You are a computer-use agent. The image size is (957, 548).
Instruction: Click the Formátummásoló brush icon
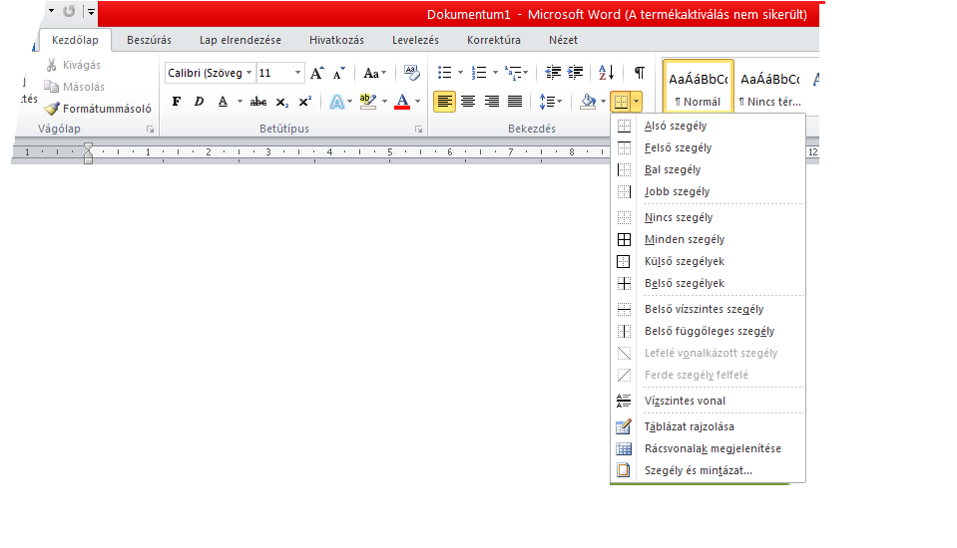[53, 109]
